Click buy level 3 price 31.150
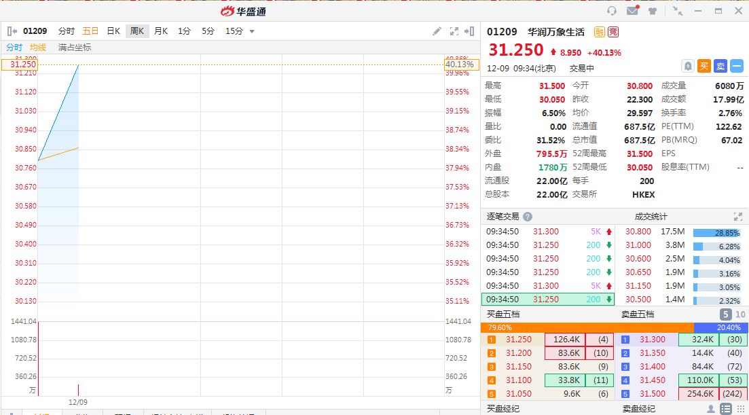This screenshot has height=415, width=749. [x=519, y=366]
